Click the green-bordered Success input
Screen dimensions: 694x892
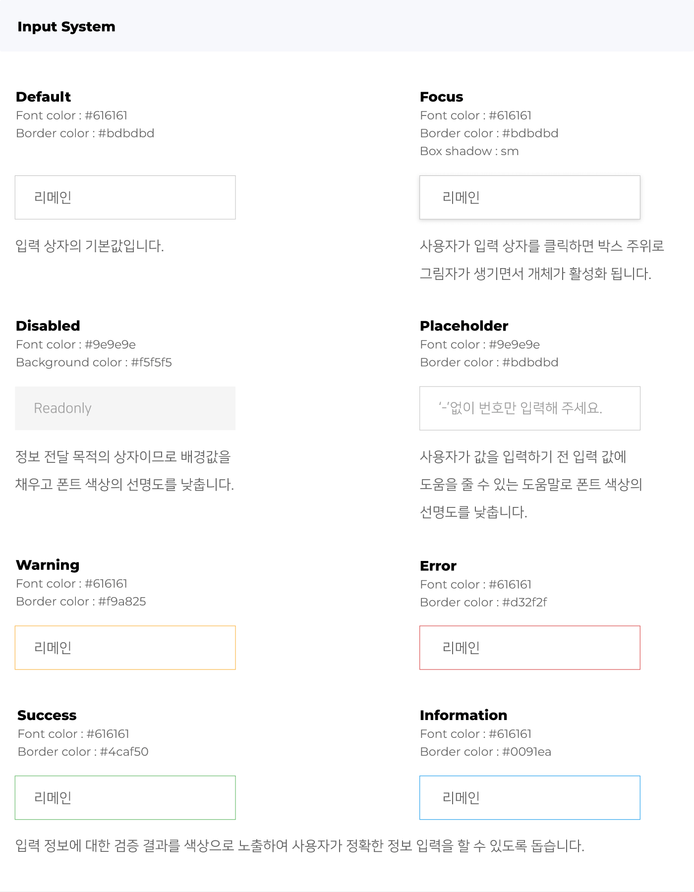pyautogui.click(x=125, y=797)
